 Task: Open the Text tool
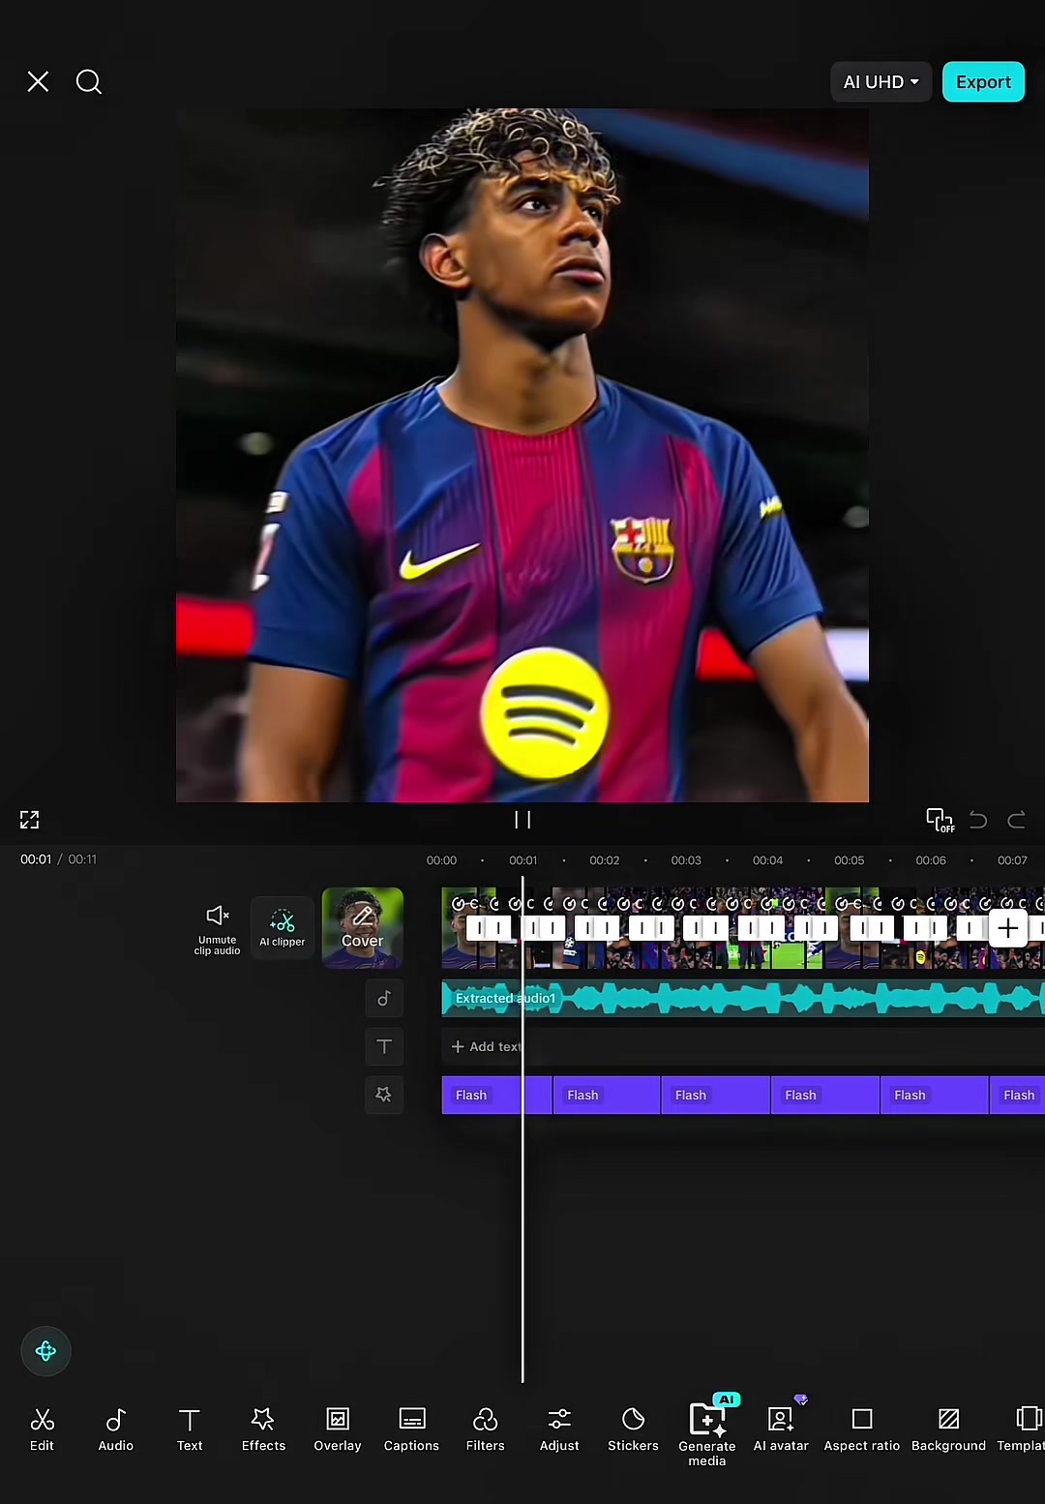point(190,1429)
